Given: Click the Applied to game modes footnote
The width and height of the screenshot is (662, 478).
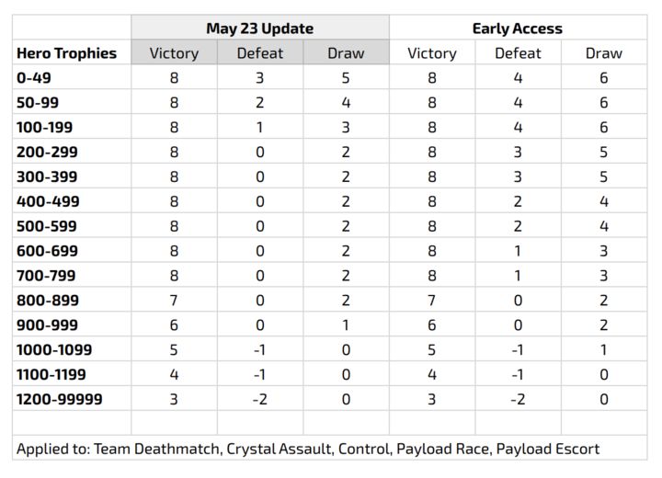Looking at the screenshot, I should [x=308, y=449].
